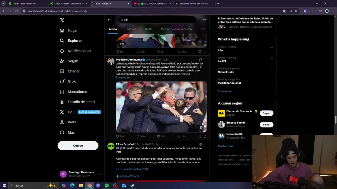Open search options three-dot menu
This screenshot has width=337, height=189.
point(204,20)
